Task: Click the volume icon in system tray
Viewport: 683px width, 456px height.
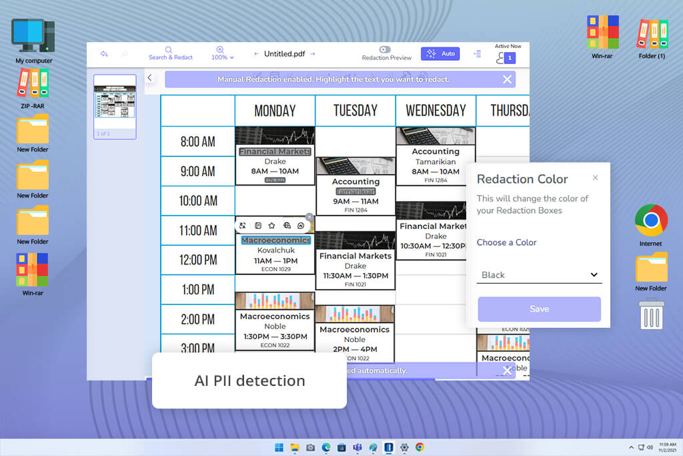Action: click(x=650, y=447)
